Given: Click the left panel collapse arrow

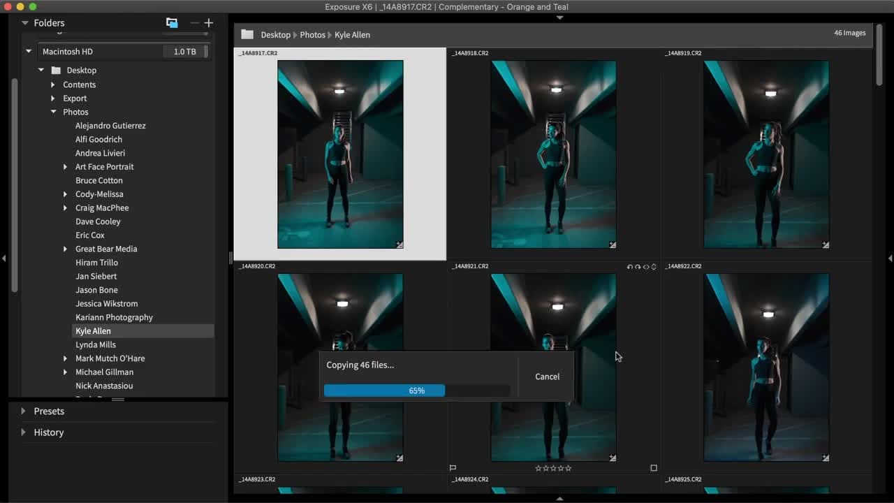Looking at the screenshot, I should coord(3,258).
